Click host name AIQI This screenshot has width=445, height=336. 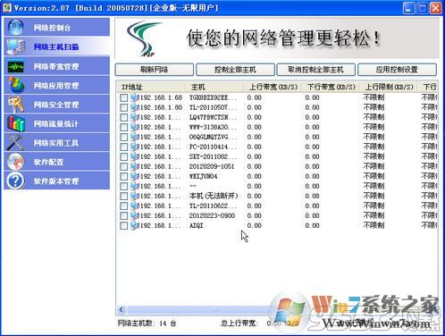click(x=197, y=225)
